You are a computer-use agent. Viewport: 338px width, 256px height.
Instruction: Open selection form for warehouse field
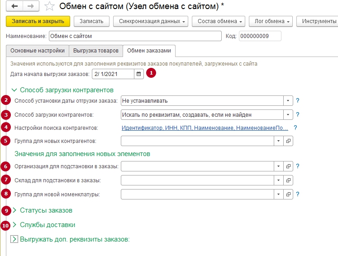289,180
